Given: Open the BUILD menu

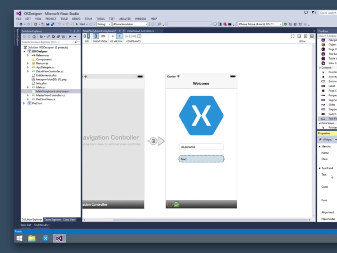Looking at the screenshot, I should coord(64,19).
